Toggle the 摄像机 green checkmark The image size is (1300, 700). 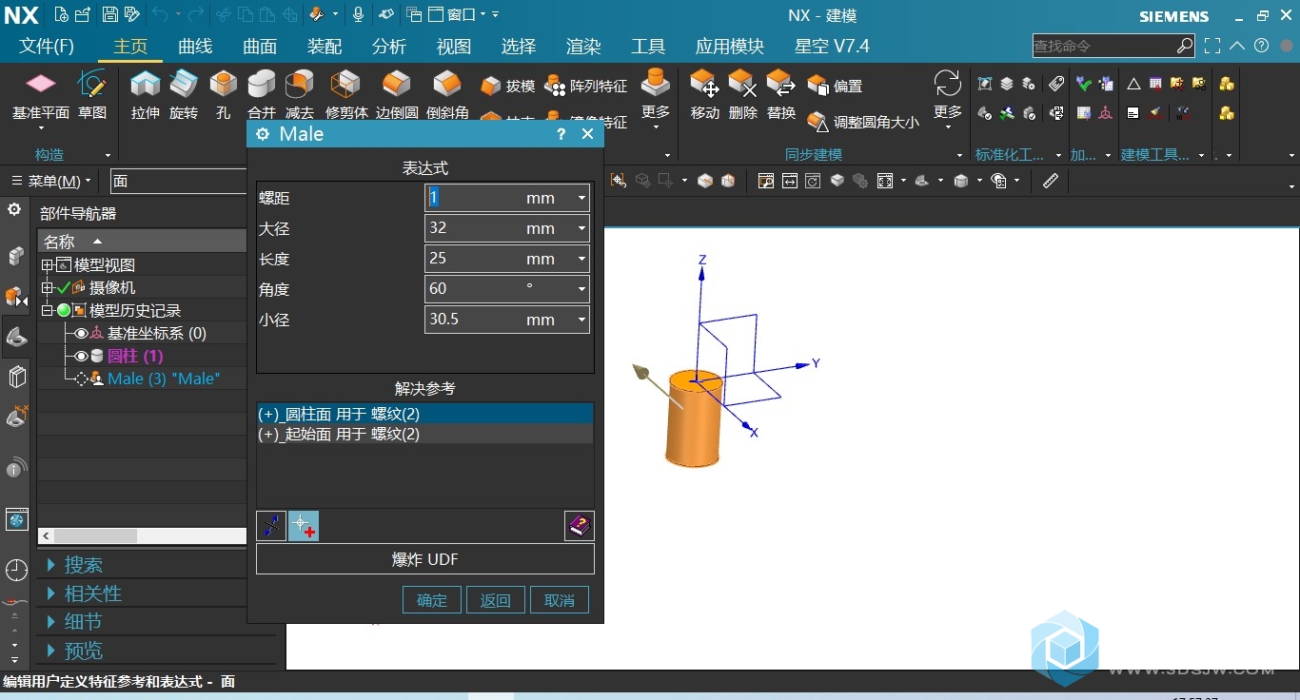[64, 287]
